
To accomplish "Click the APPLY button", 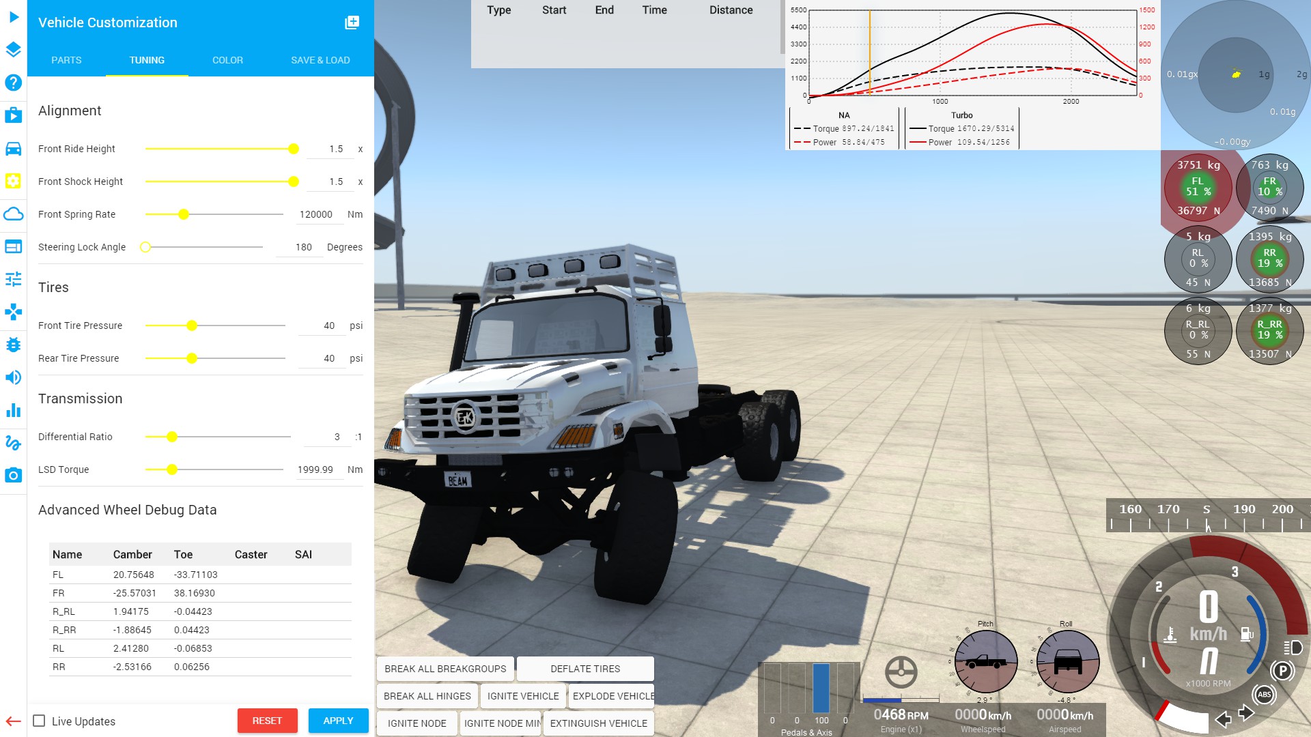I will tap(338, 721).
